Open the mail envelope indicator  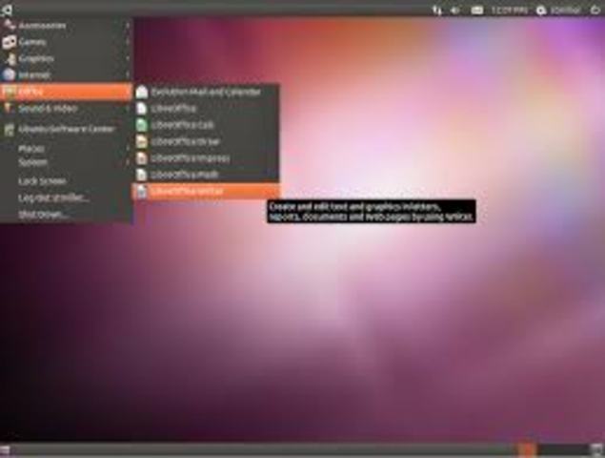tap(477, 10)
